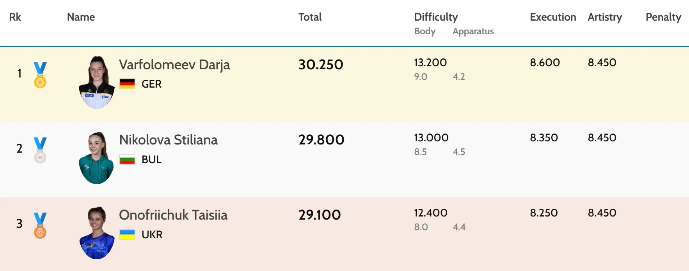This screenshot has width=689, height=271.
Task: Select the 30.250 total score
Action: (321, 65)
